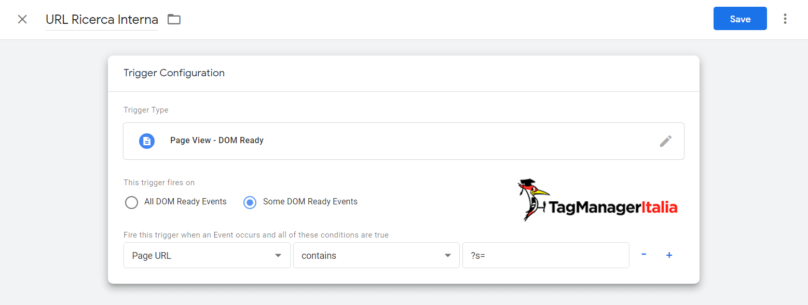Viewport: 808px width, 305px height.
Task: Click the pencil edit icon for Trigger Type
Action: click(666, 141)
